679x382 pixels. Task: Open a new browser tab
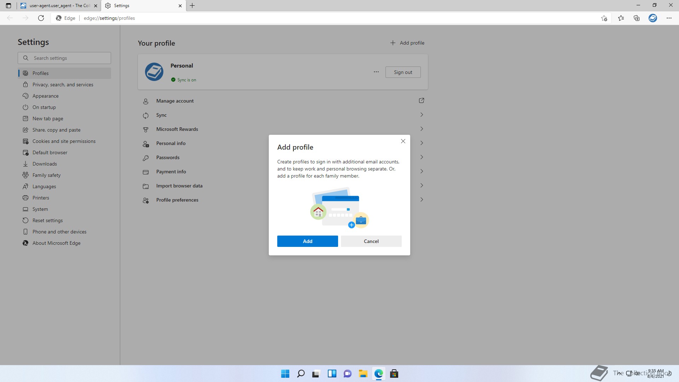click(192, 6)
